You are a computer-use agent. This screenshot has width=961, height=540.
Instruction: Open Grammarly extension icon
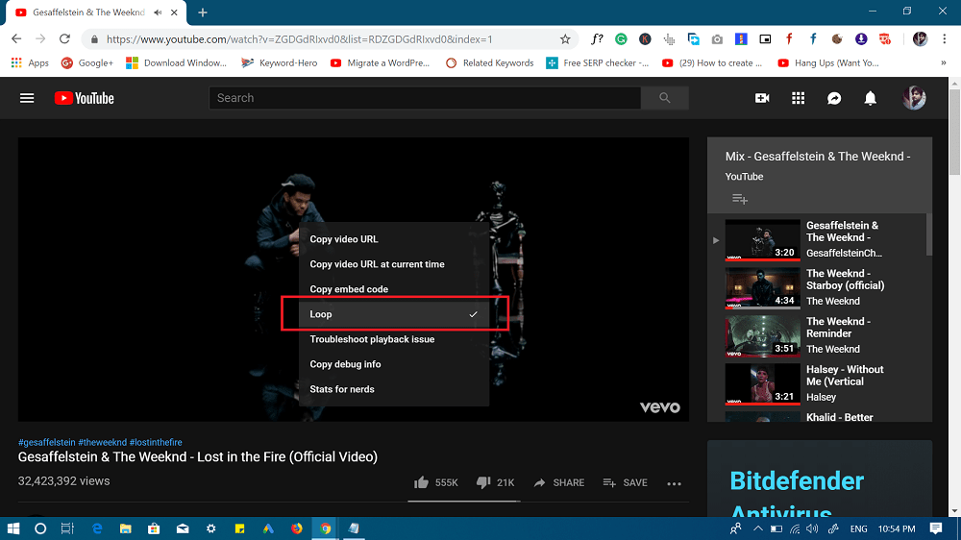pyautogui.click(x=621, y=39)
